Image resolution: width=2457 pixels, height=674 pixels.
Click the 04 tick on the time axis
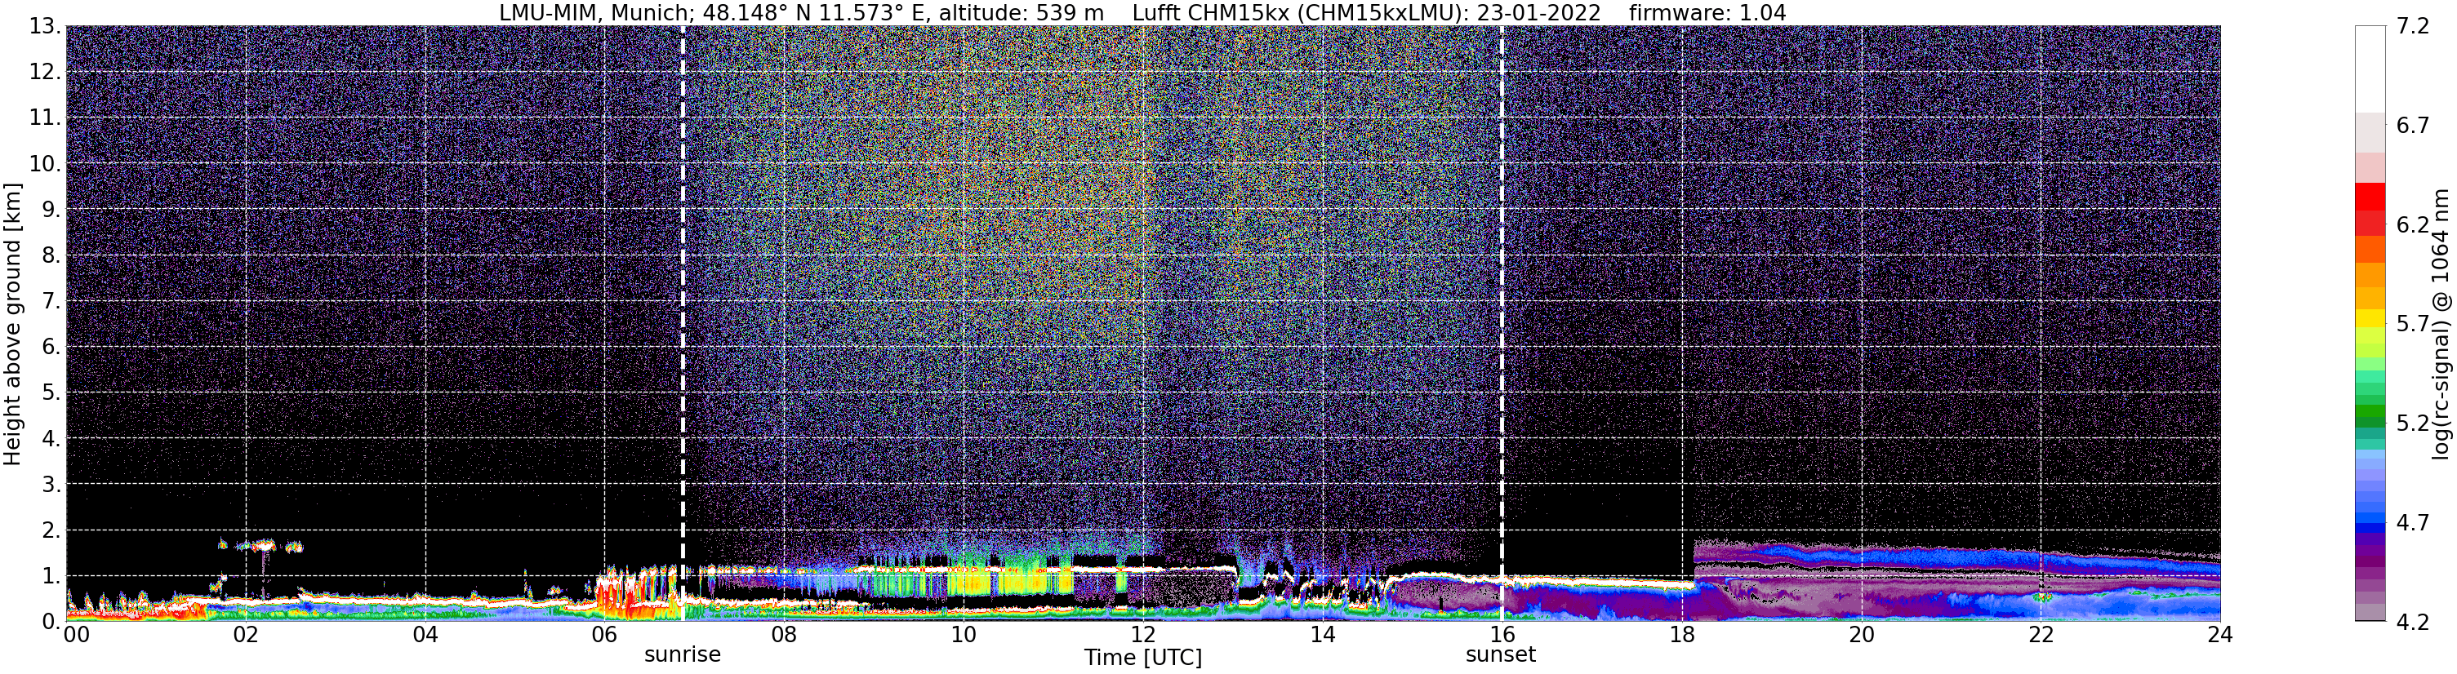(425, 635)
